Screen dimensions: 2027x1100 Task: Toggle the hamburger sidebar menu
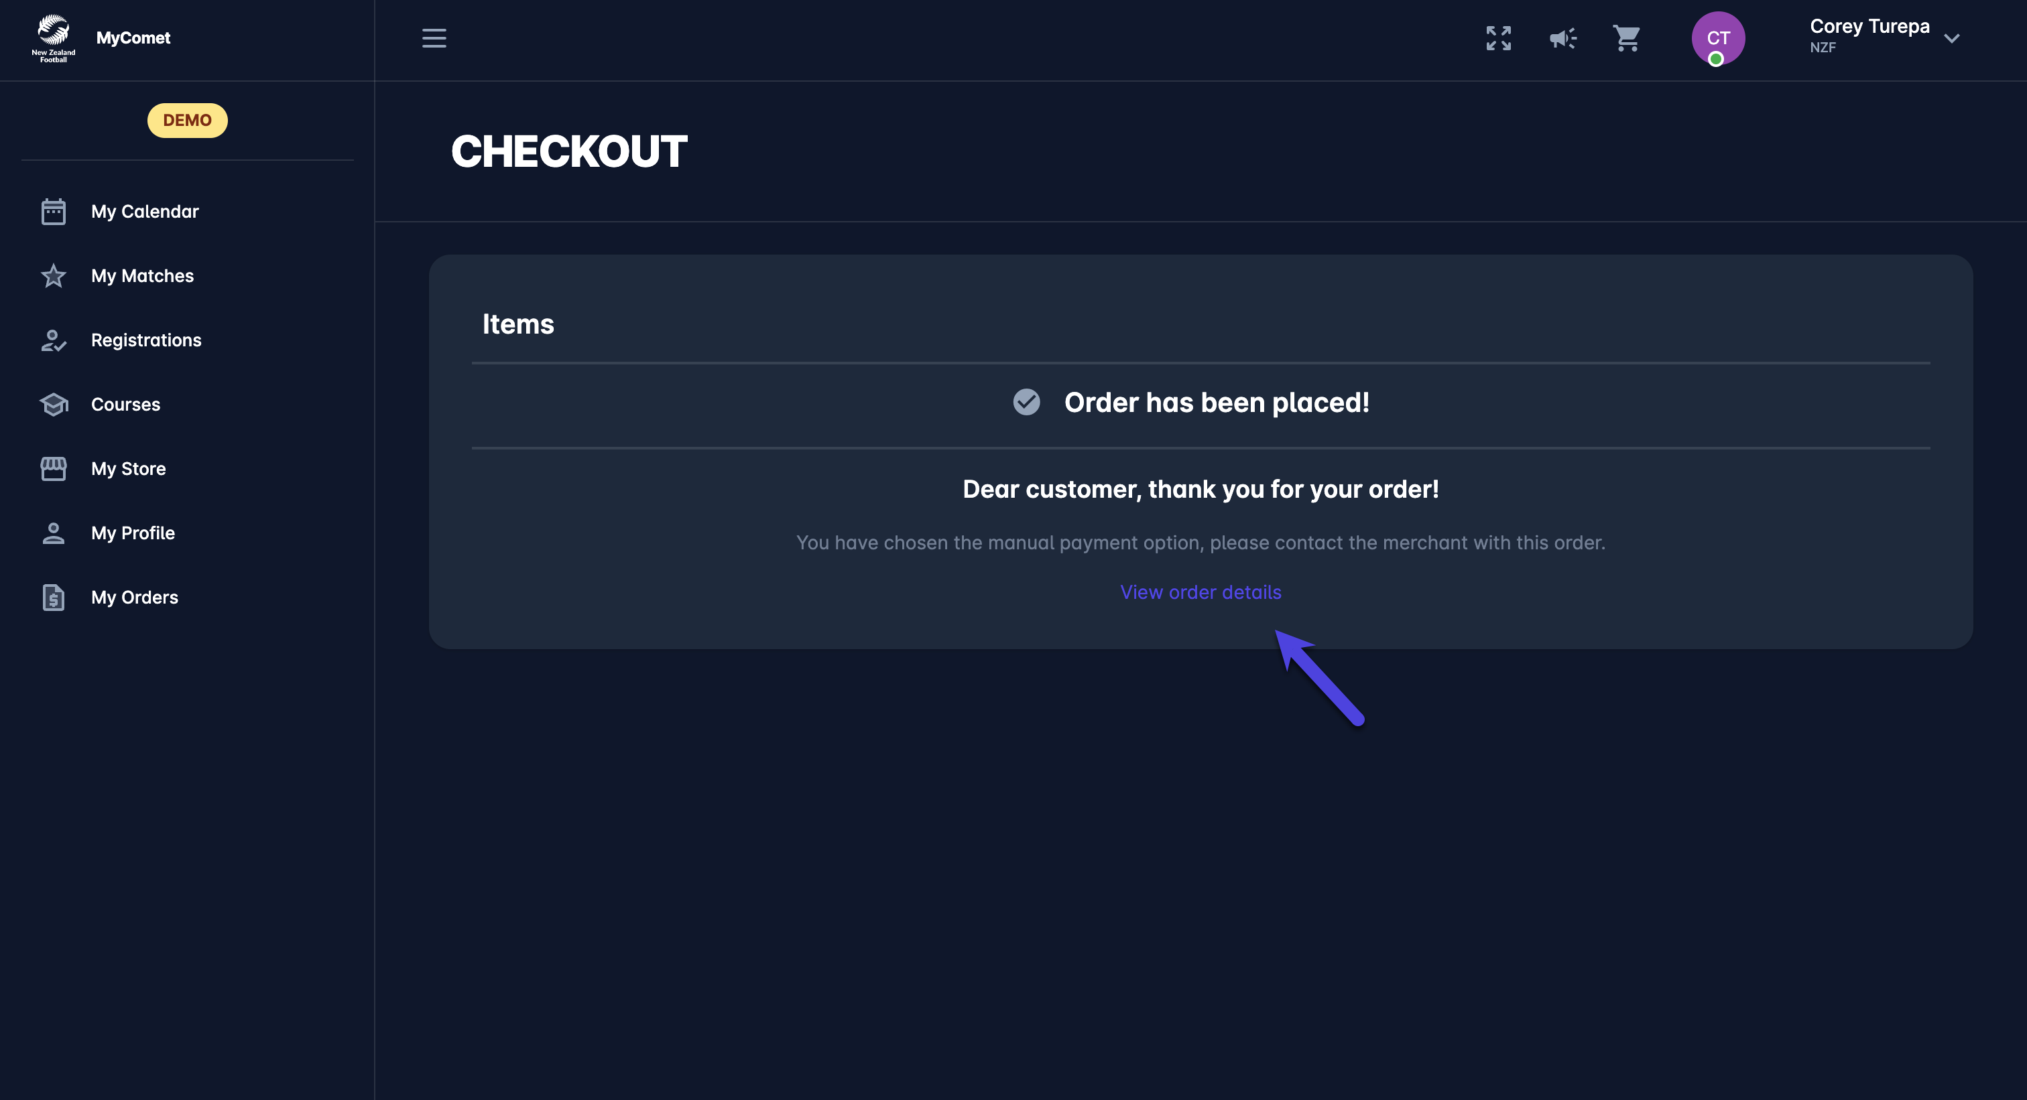click(x=434, y=39)
